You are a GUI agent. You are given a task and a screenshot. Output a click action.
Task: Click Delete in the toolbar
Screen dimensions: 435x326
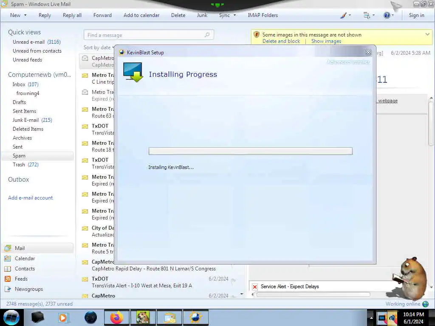click(178, 15)
